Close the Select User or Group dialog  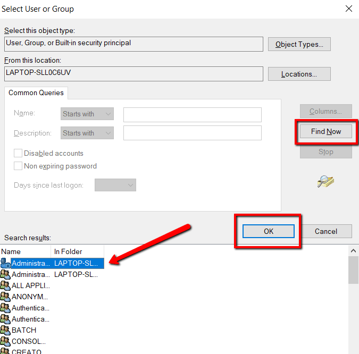(348, 9)
